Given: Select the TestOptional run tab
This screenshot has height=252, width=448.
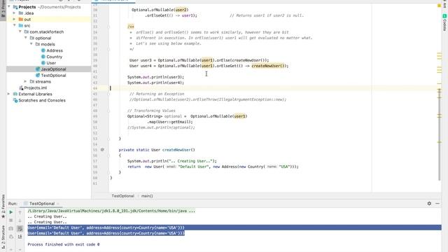Looking at the screenshot, I should point(42,204).
